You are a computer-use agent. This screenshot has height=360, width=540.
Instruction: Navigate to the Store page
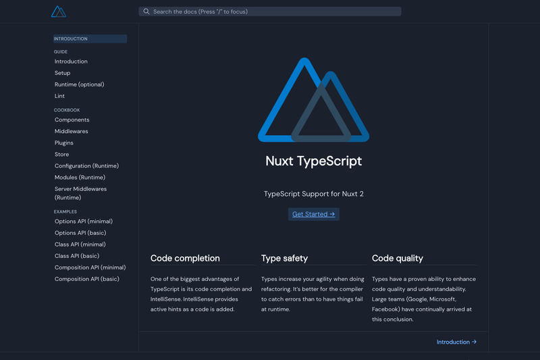(x=61, y=155)
